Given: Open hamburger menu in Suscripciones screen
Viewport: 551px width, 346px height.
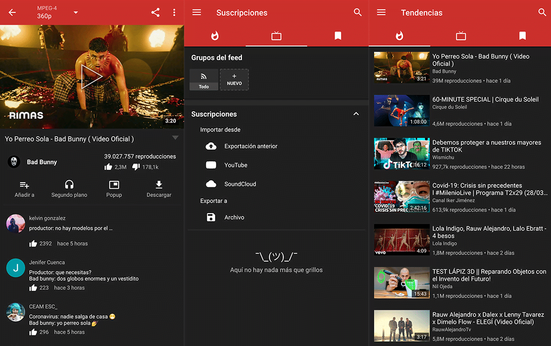Looking at the screenshot, I should click(197, 12).
